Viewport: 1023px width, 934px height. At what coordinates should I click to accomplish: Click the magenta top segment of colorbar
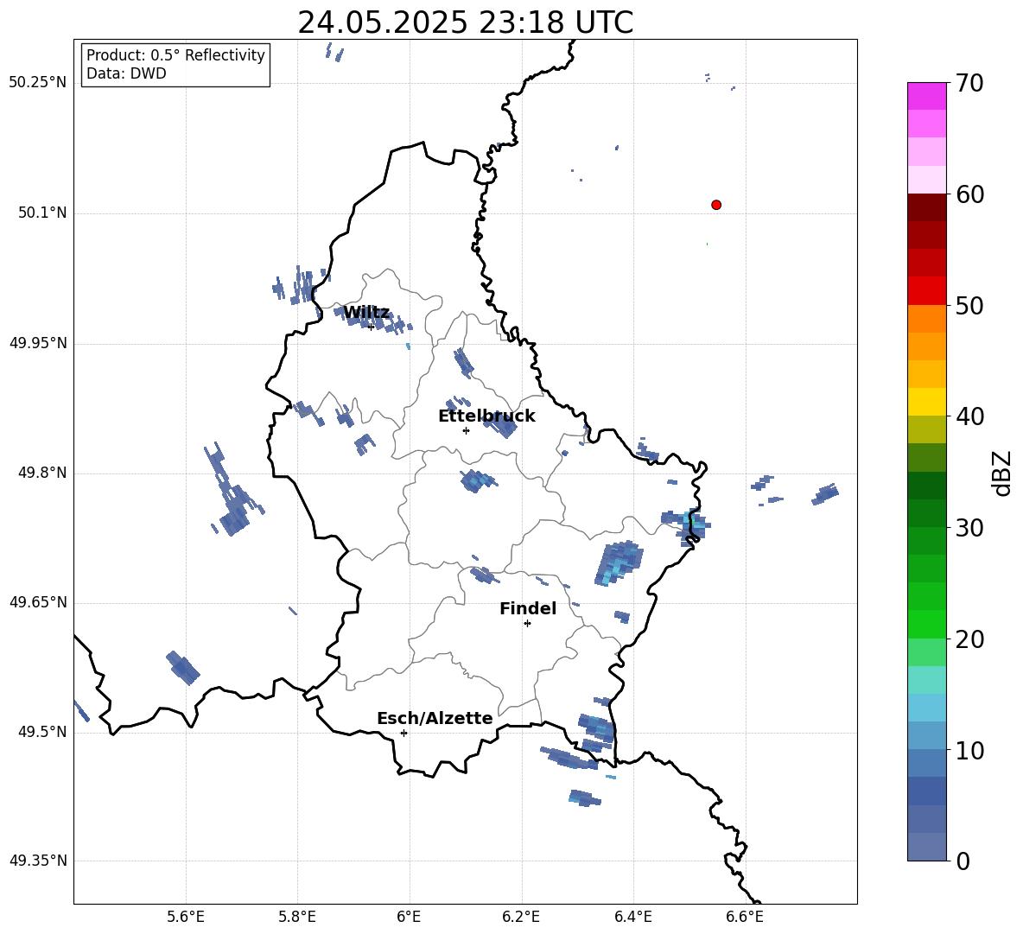[926, 96]
